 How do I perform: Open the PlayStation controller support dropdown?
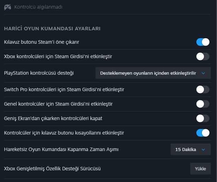click(153, 73)
